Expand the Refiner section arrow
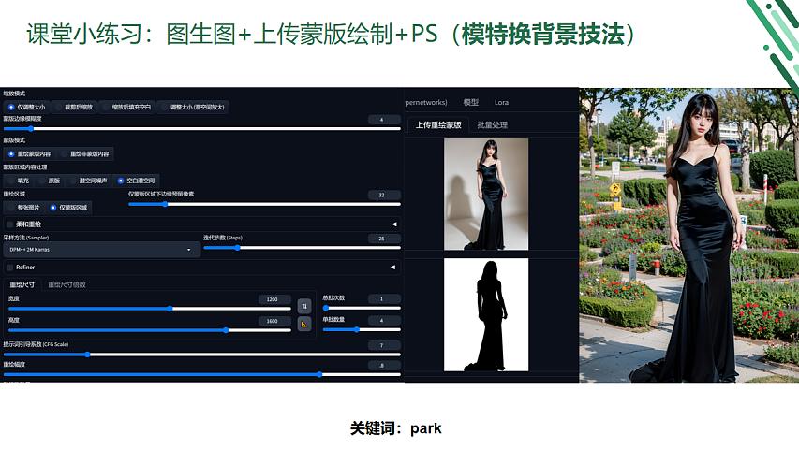Viewport: 799px width, 449px height. coord(392,268)
